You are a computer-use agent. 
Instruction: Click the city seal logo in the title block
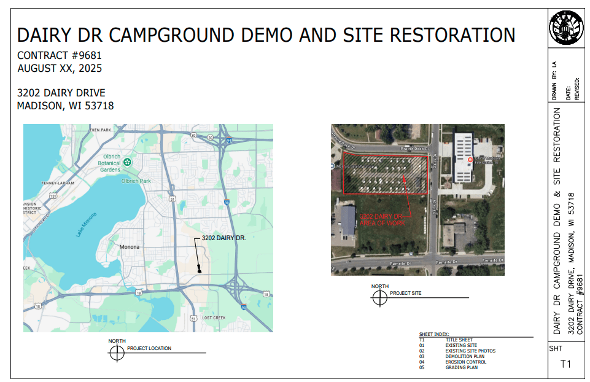point(566,28)
